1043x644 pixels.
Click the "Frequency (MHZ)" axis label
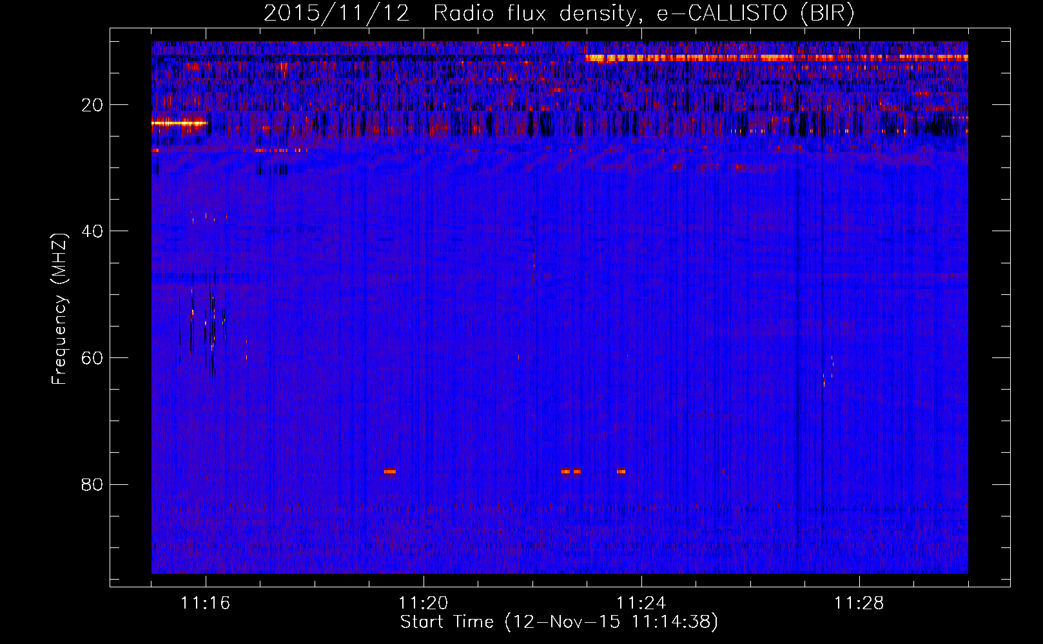59,309
